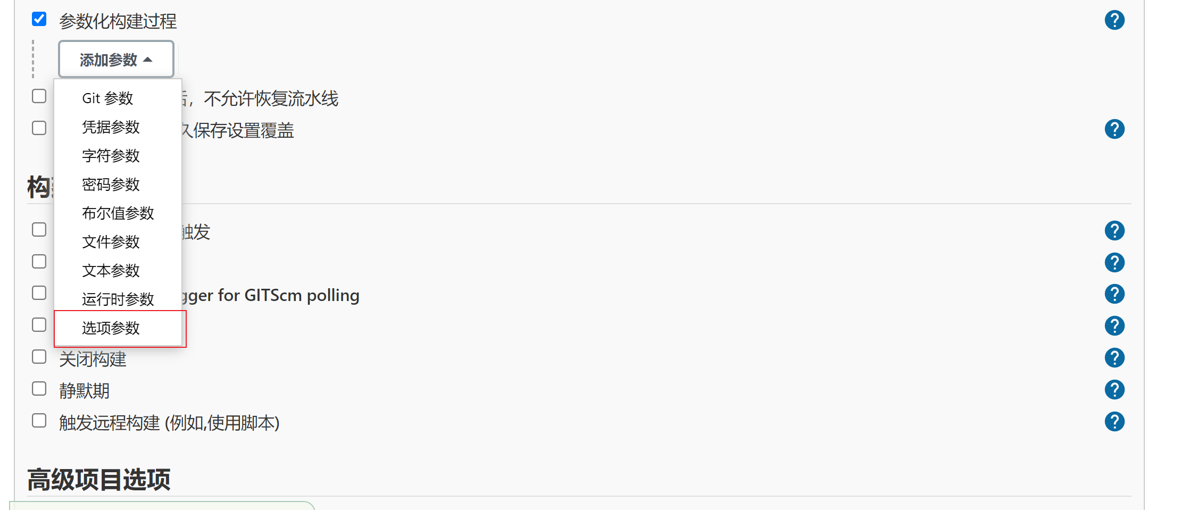Click the 文件参数 entry

[x=111, y=242]
